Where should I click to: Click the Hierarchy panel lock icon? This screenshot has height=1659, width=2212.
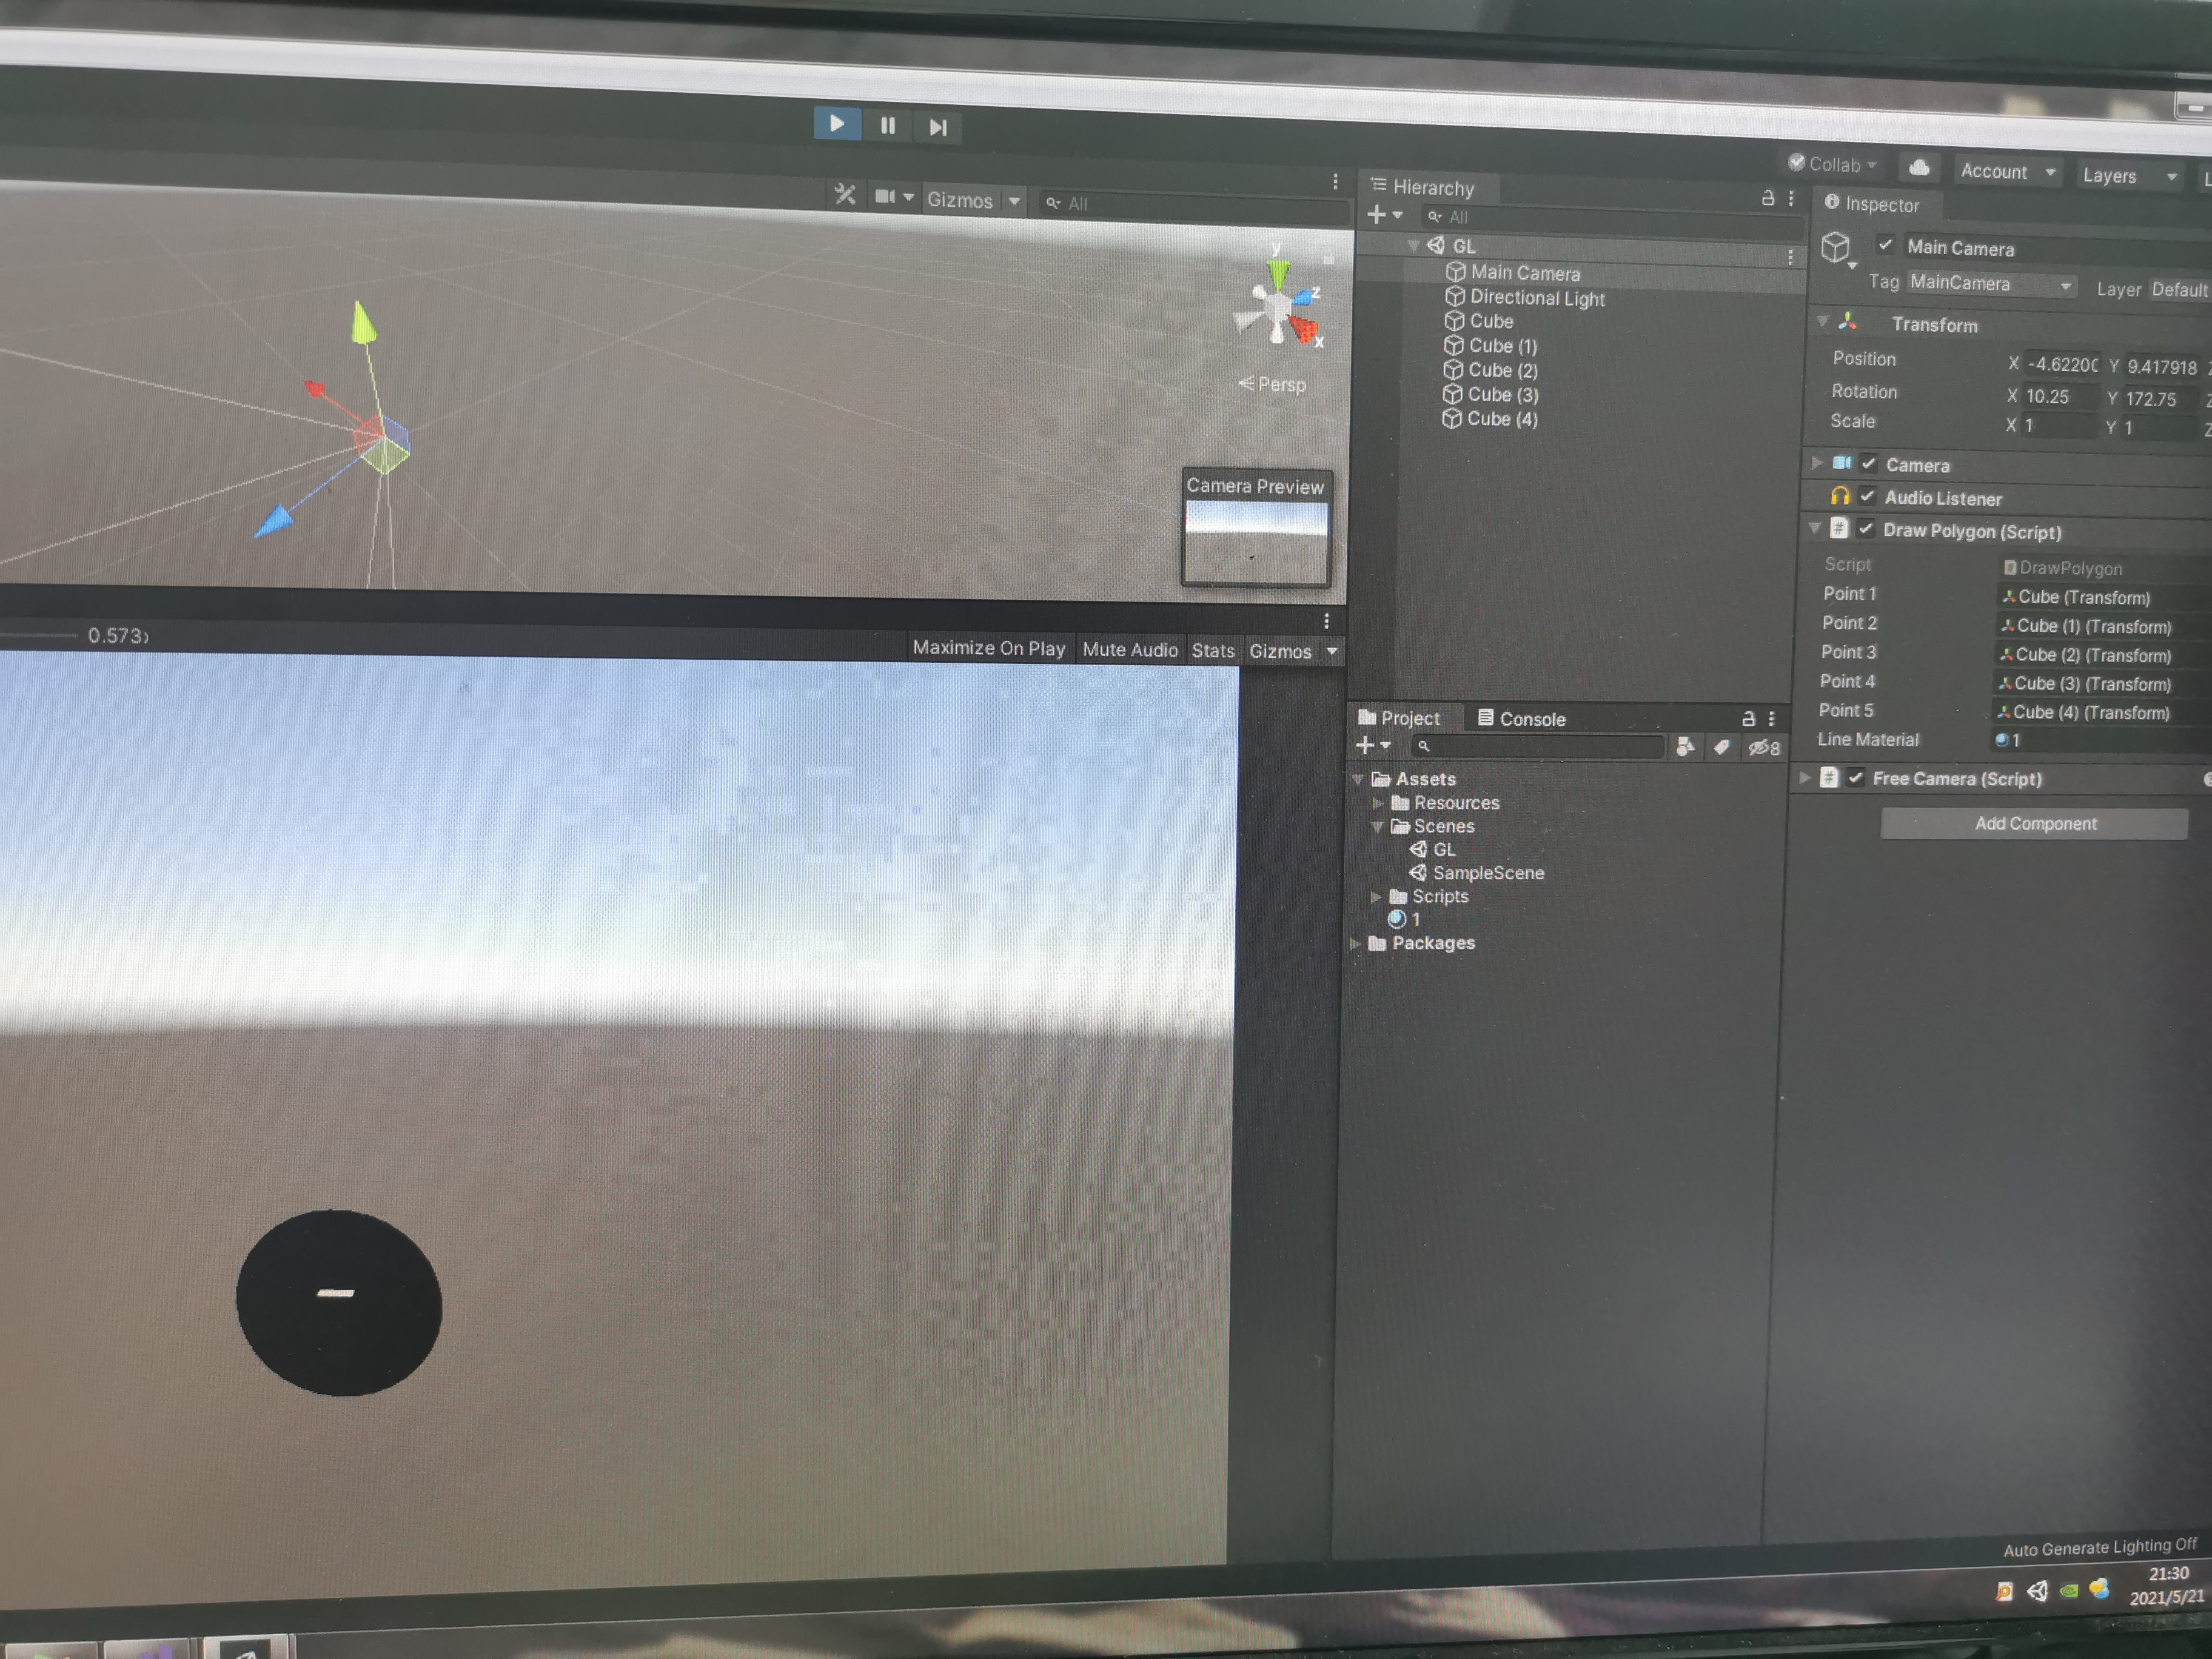(1767, 198)
